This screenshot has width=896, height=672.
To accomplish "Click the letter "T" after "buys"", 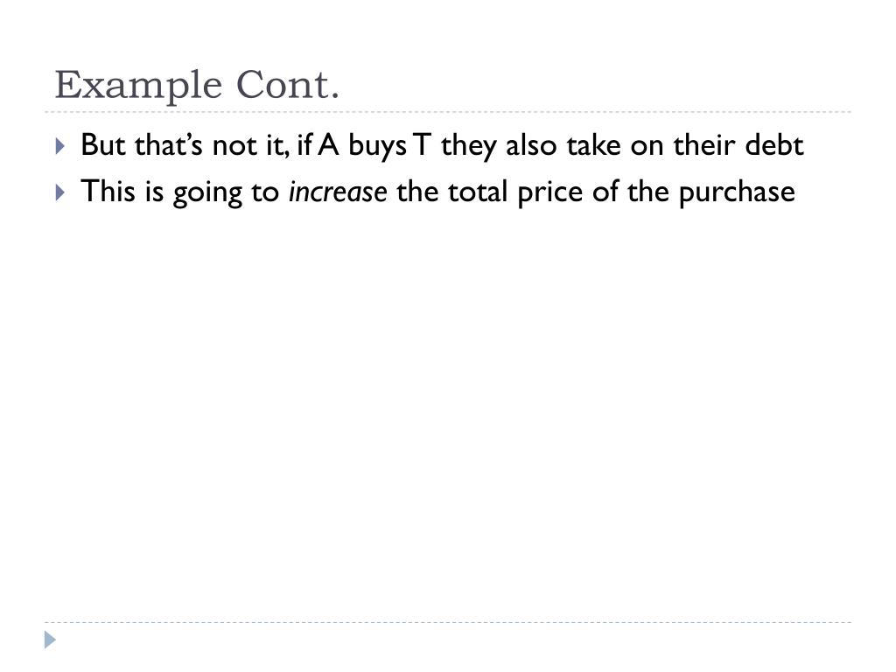I will click(x=421, y=145).
